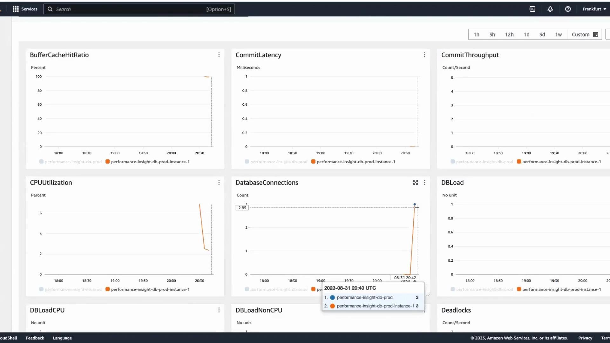This screenshot has width=610, height=343.
Task: Click the CloudShell link in footer
Action: (x=9, y=338)
